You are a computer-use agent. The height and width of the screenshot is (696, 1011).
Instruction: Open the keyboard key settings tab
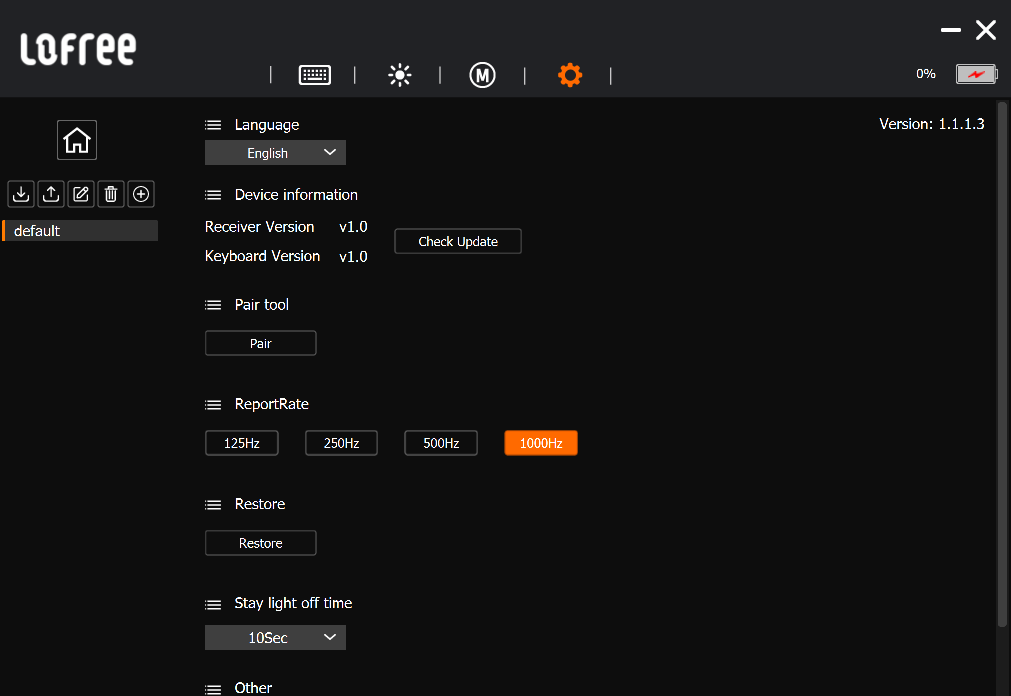tap(314, 75)
